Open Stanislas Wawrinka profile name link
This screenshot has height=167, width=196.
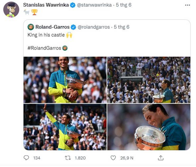click(x=46, y=5)
